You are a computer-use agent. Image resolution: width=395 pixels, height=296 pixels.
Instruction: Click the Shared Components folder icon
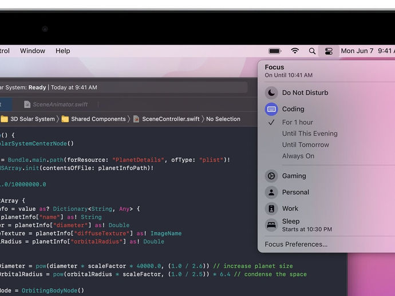coord(65,119)
